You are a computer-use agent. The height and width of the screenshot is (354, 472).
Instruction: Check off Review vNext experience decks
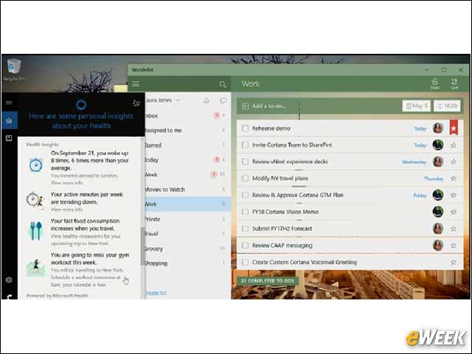246,162
